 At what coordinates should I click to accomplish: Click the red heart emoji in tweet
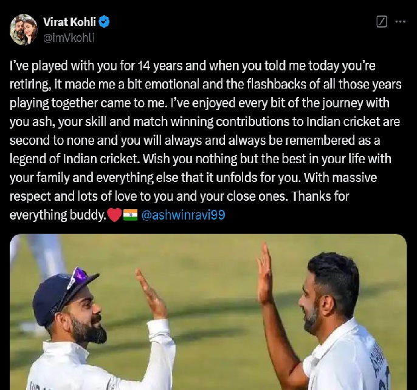click(x=114, y=215)
